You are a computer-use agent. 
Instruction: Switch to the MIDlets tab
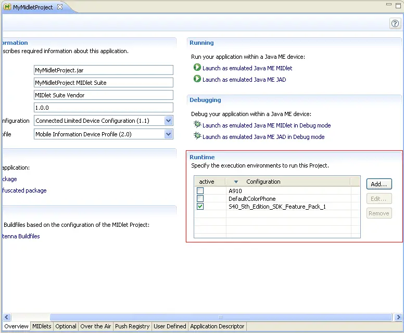coord(42,326)
